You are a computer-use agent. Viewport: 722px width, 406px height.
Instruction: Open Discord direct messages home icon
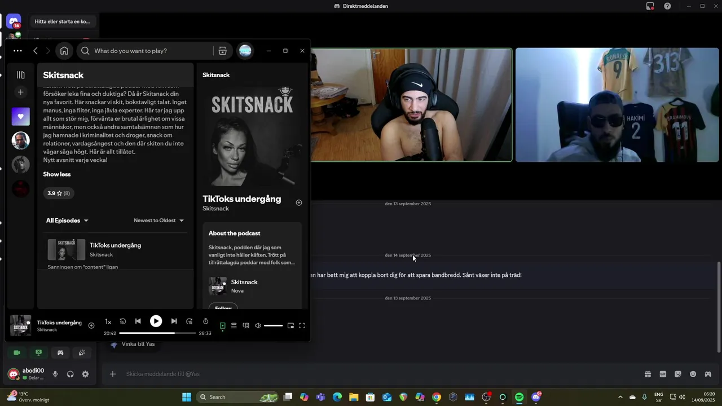pos(14,21)
